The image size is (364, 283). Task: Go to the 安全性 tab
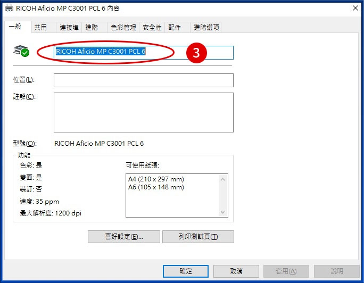coord(152,27)
